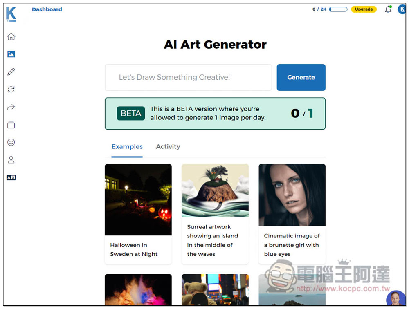Viewport: 409px width, 309px height.
Task: Click the yellow Upgrade button
Action: click(x=364, y=9)
